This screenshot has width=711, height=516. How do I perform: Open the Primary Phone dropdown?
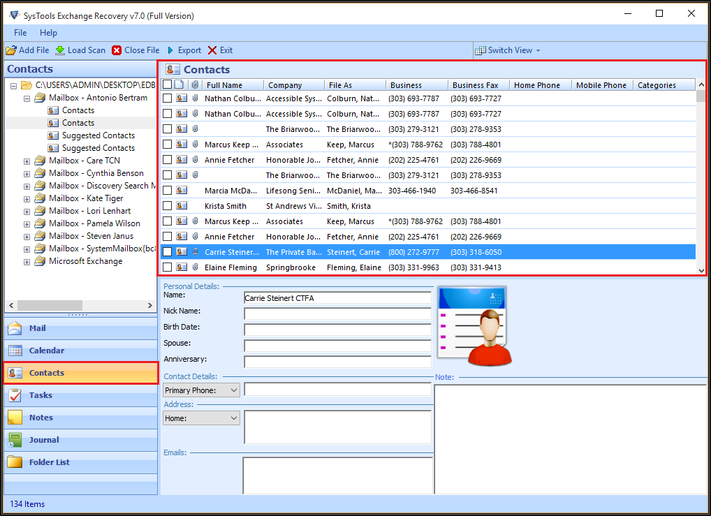pyautogui.click(x=201, y=390)
